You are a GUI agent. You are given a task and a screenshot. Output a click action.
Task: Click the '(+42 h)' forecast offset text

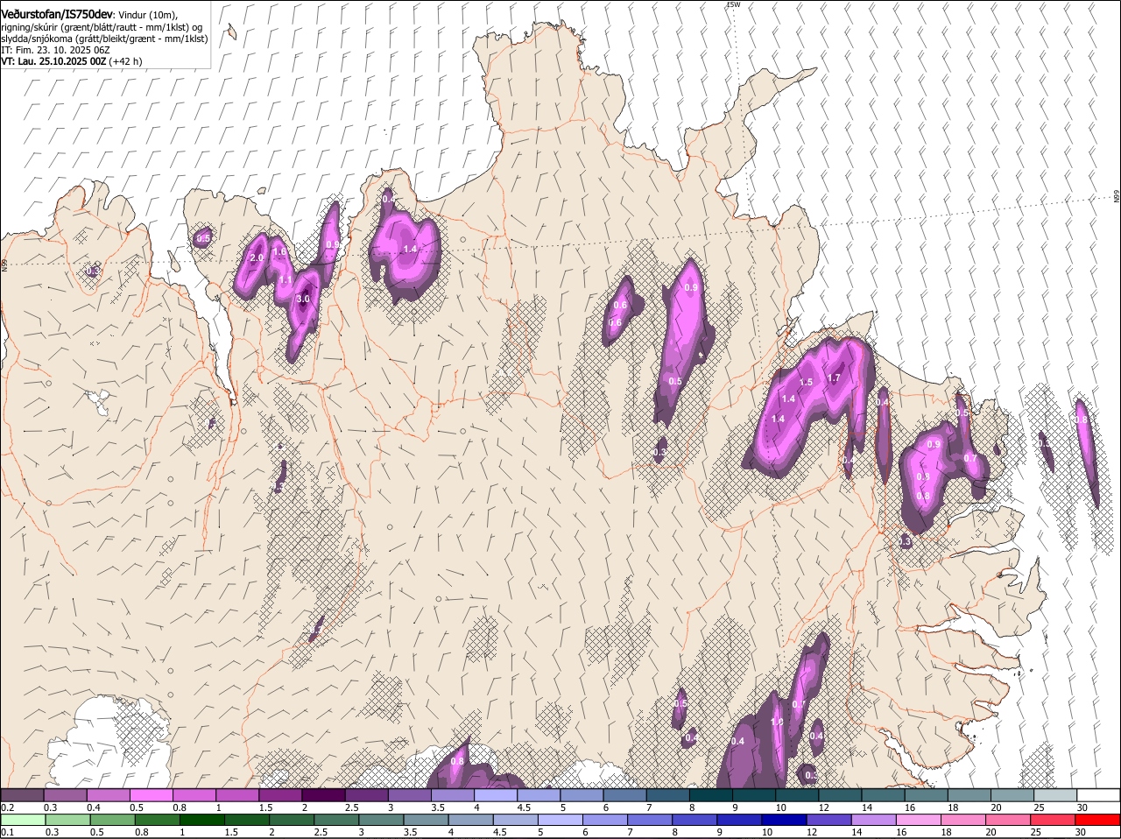click(126, 61)
